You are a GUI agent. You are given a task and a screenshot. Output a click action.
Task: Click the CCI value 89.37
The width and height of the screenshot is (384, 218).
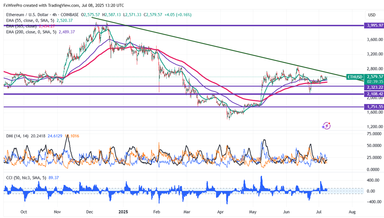[54, 178]
